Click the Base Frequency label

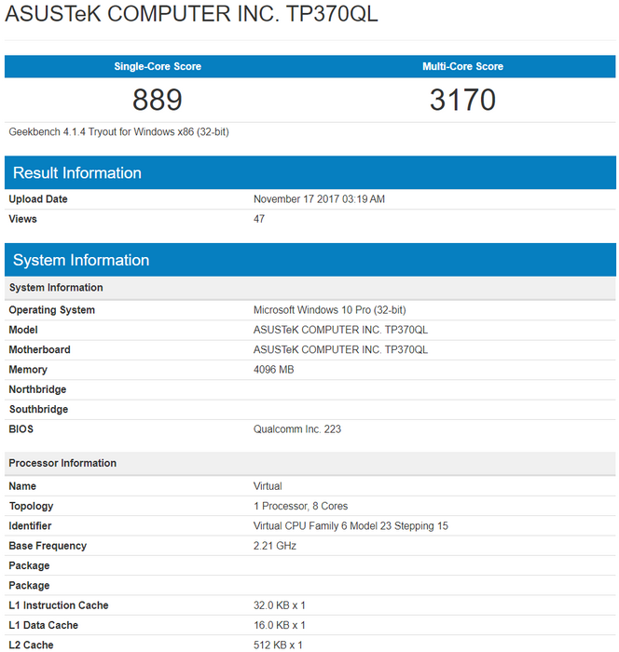tap(48, 547)
